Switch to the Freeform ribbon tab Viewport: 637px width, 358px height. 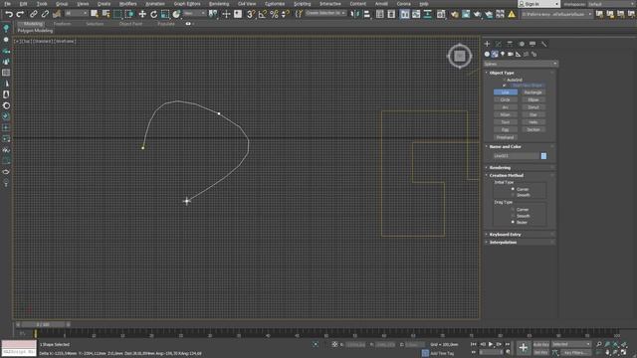click(62, 24)
